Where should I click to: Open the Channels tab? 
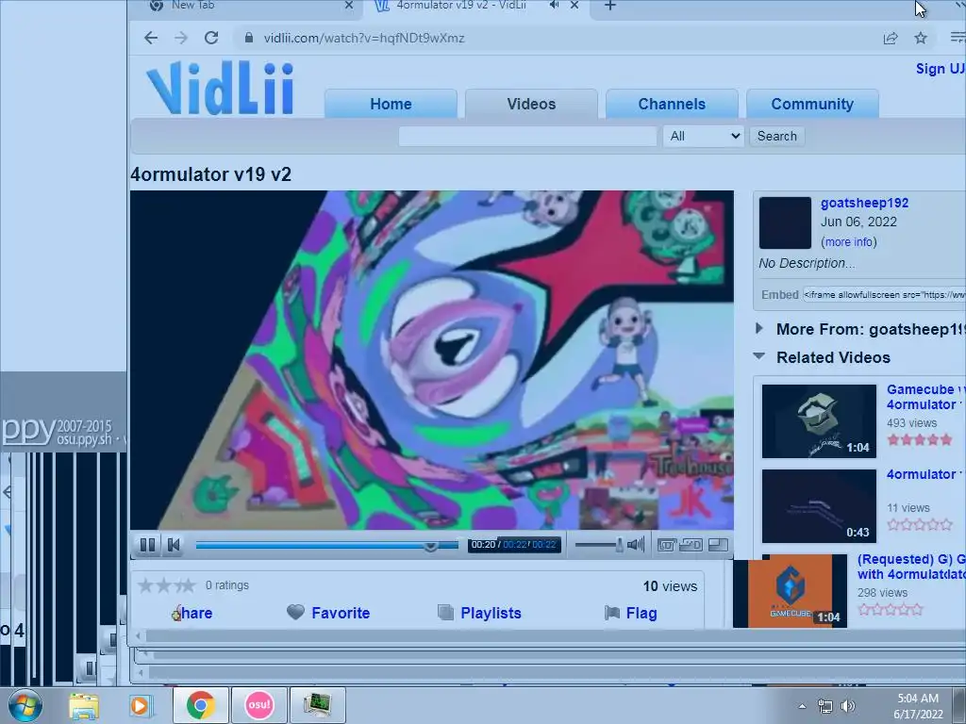672,104
